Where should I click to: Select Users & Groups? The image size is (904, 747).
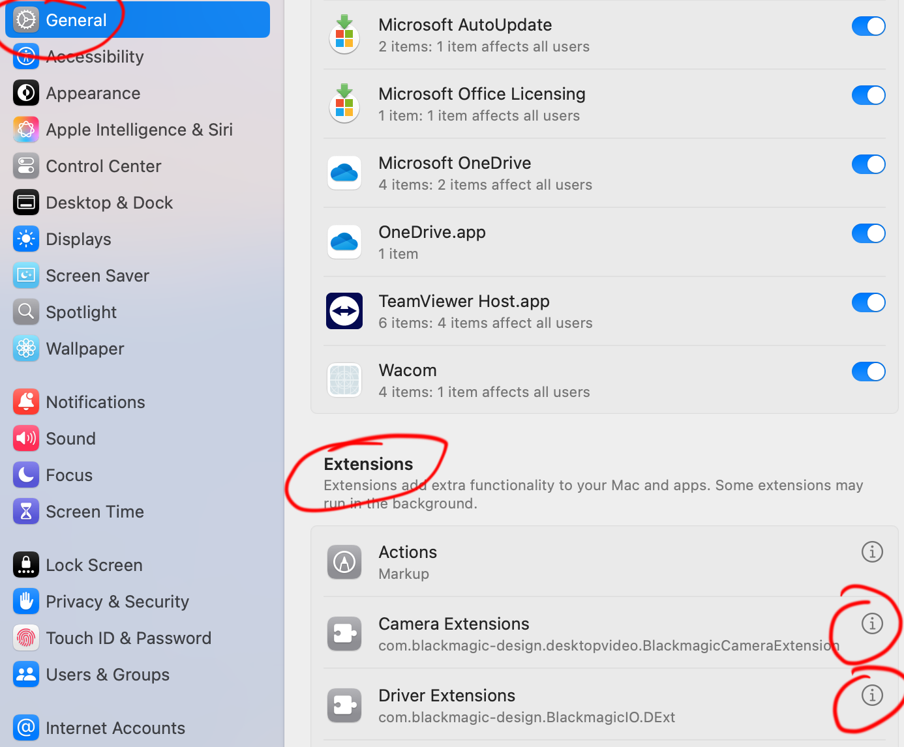point(138,675)
